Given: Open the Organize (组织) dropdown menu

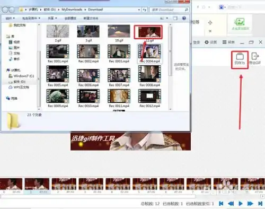Looking at the screenshot, I should coord(10,18).
